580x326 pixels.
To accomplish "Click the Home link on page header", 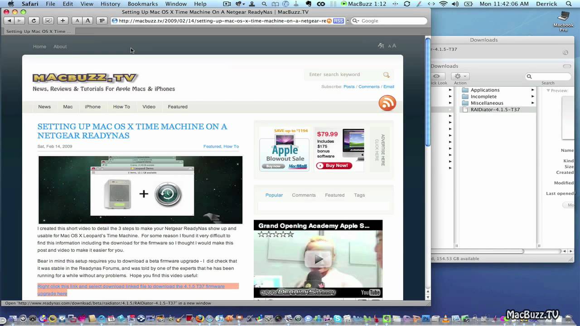I will (x=39, y=47).
